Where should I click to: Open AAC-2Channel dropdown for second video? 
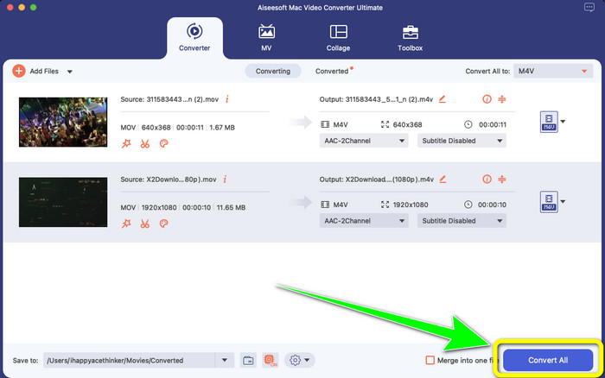(x=364, y=221)
